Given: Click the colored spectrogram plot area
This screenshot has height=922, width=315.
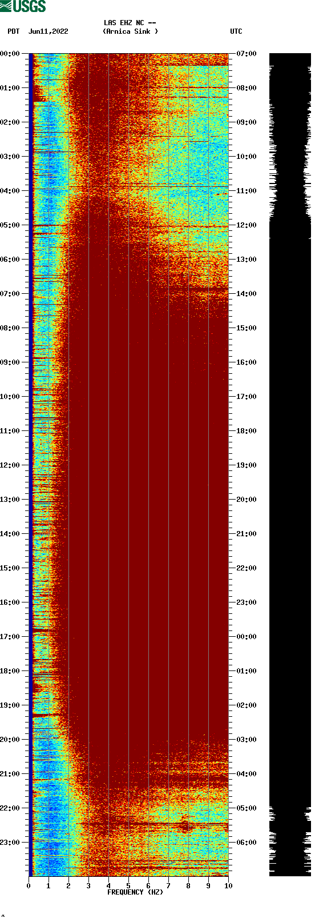Looking at the screenshot, I should [128, 465].
